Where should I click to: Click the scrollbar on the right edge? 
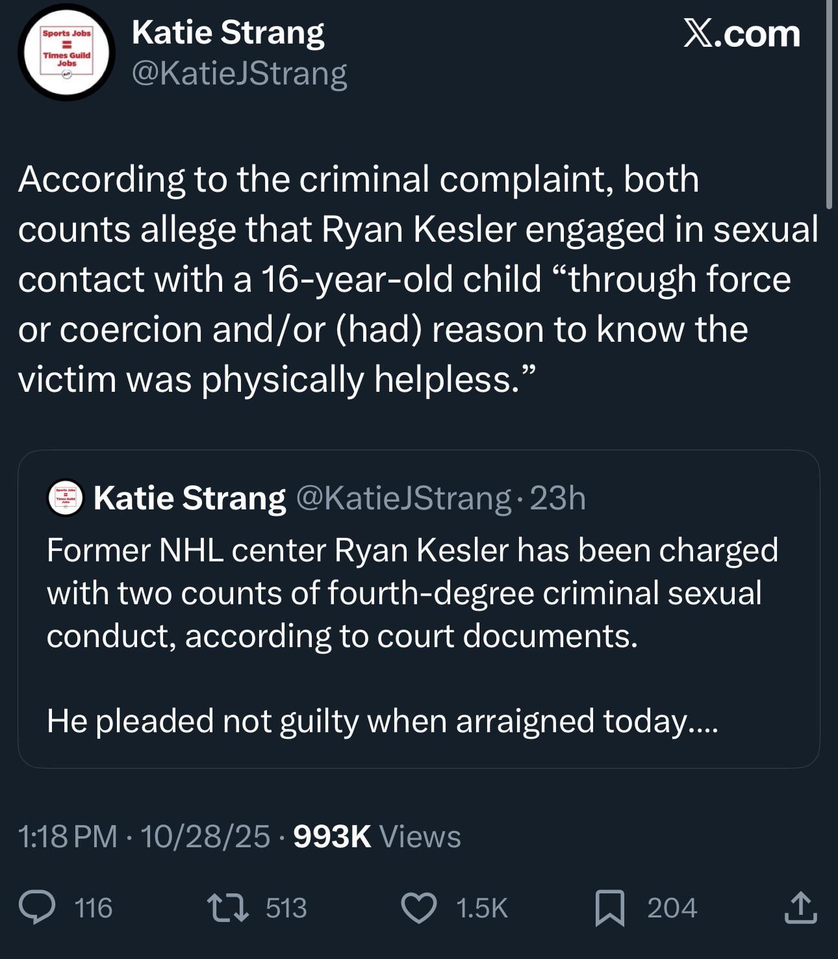coord(829,104)
